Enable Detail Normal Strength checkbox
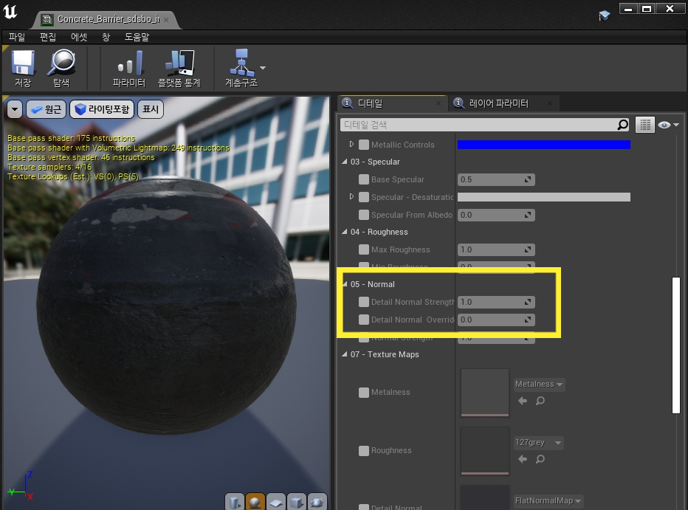This screenshot has width=688, height=510. 364,302
